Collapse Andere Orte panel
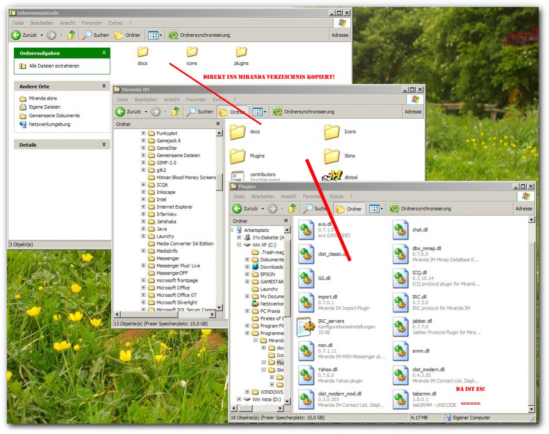549x434 pixels. [x=104, y=86]
